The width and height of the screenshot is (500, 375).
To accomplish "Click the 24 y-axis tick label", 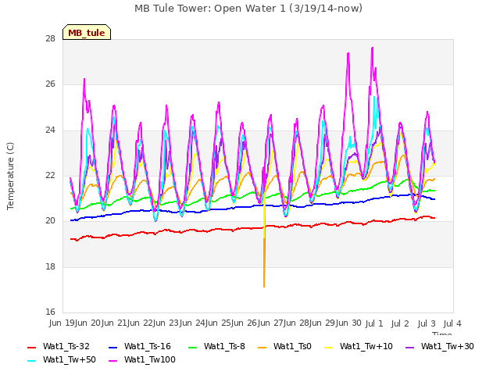I will point(50,130).
